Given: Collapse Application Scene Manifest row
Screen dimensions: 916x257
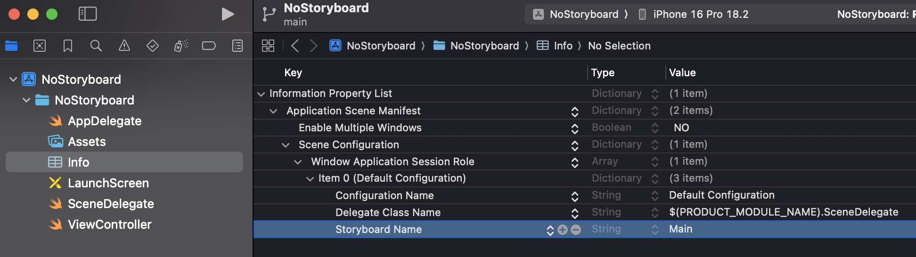Looking at the screenshot, I should coord(273,111).
